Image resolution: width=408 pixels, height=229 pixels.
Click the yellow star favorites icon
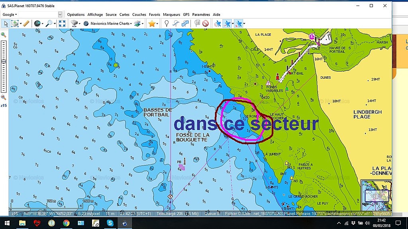click(152, 23)
